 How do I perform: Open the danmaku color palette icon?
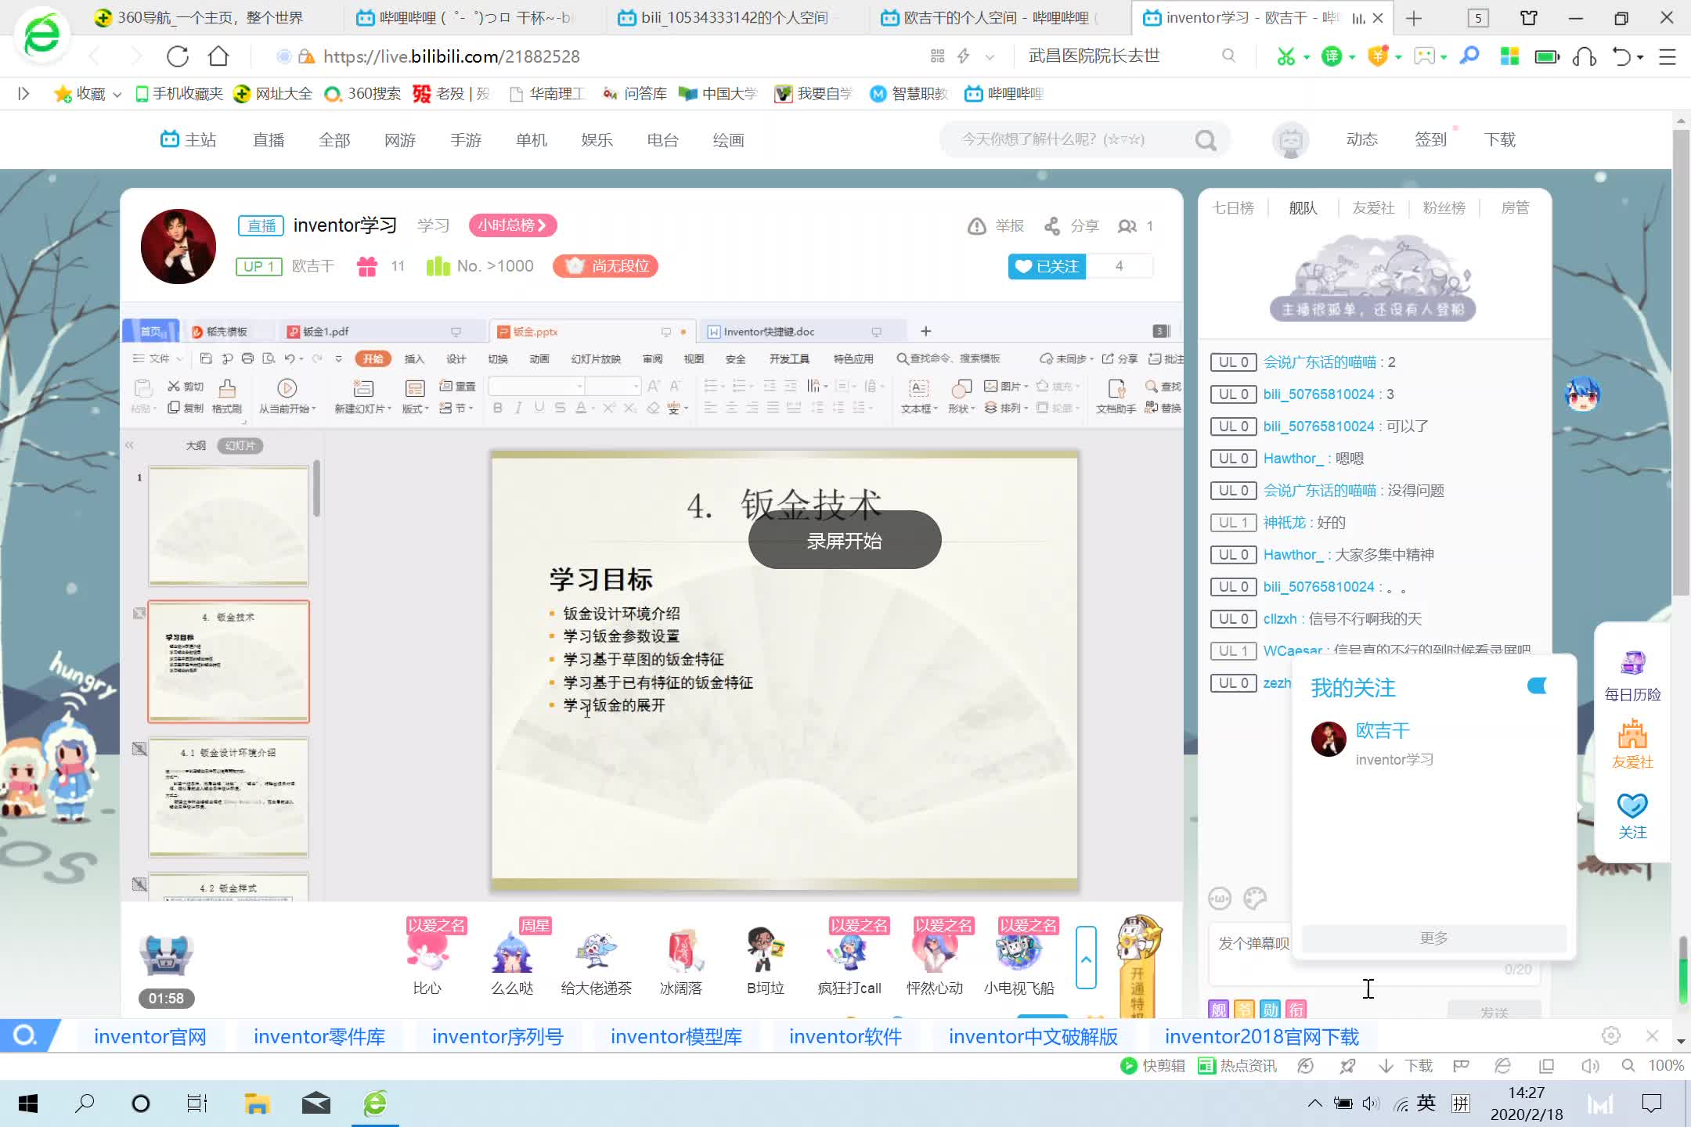point(1255,898)
